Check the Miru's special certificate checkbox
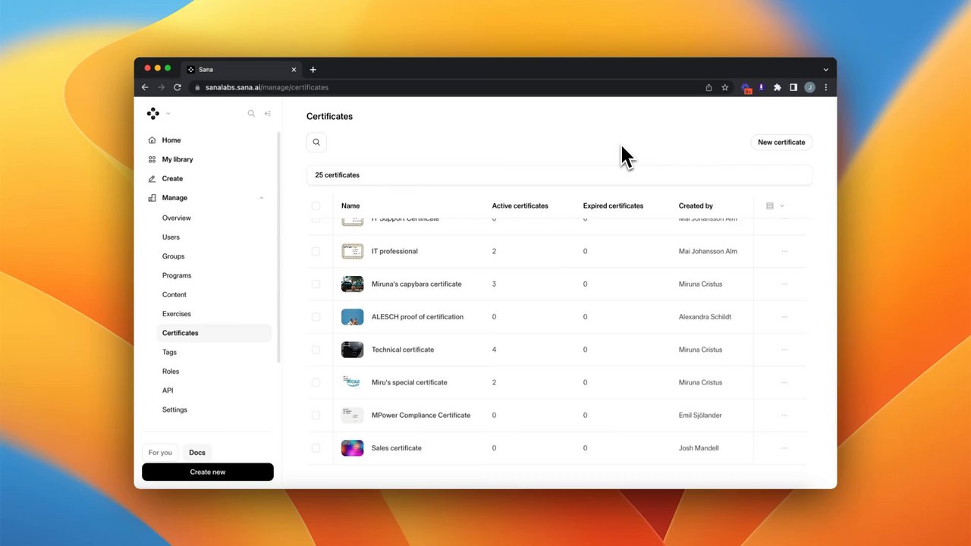Image resolution: width=971 pixels, height=546 pixels. click(x=316, y=382)
